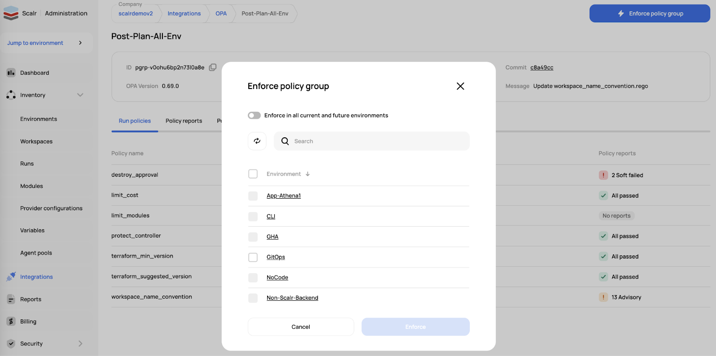Click the Billing dollar icon

(x=11, y=322)
